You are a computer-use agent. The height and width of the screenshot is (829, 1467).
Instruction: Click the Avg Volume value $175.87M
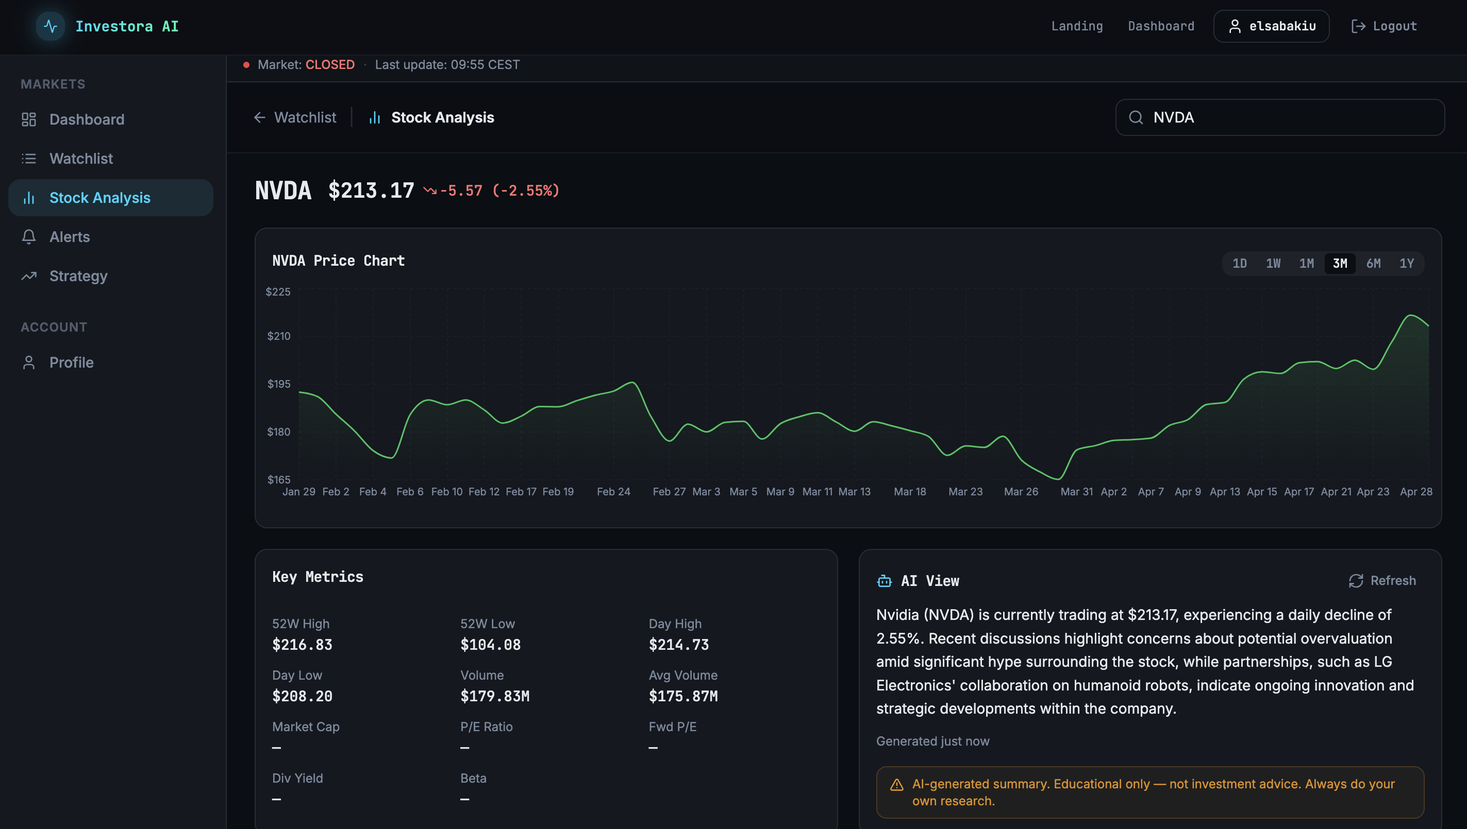click(684, 696)
